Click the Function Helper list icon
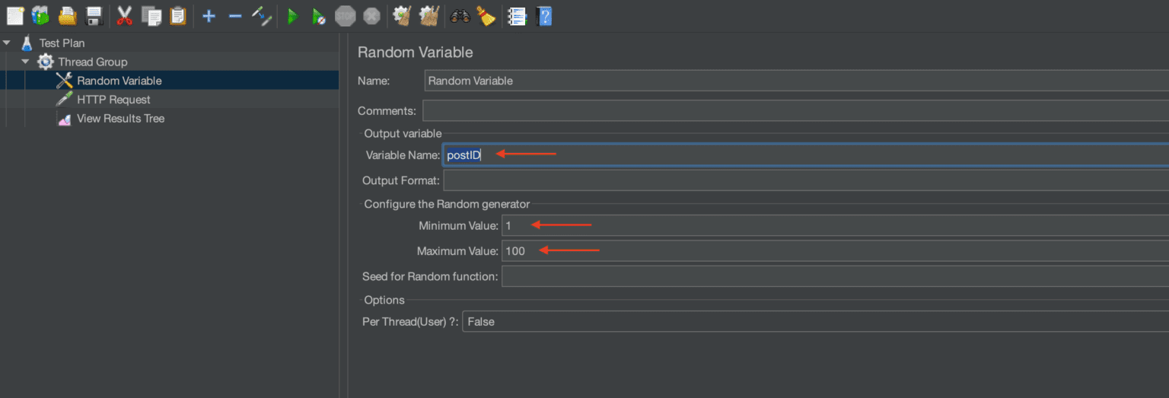The image size is (1169, 398). click(518, 15)
